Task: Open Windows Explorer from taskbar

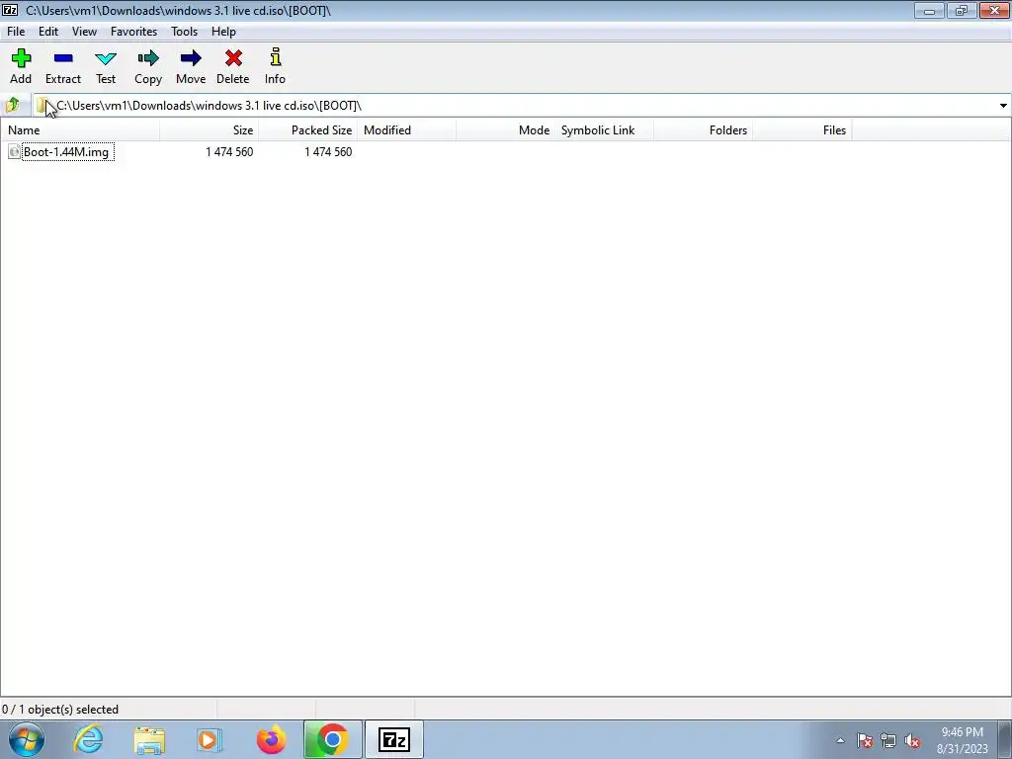Action: point(149,739)
